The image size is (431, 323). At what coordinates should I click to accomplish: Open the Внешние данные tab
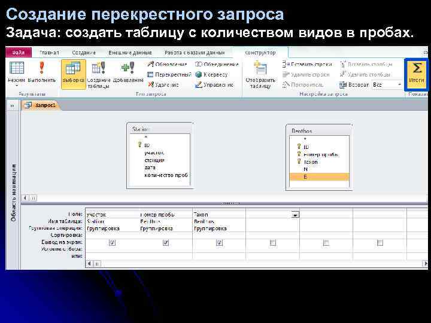click(130, 53)
